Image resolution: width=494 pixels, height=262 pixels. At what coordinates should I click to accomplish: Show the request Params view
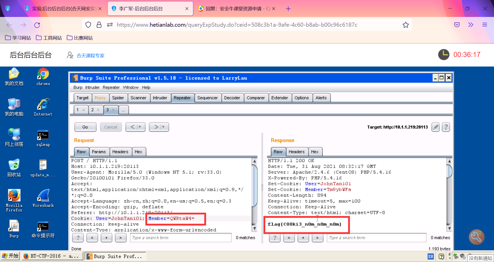click(99, 152)
